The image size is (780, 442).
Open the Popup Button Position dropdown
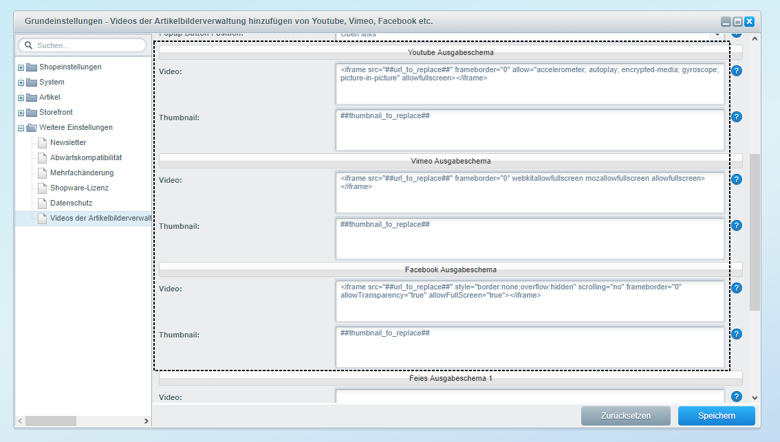[717, 35]
